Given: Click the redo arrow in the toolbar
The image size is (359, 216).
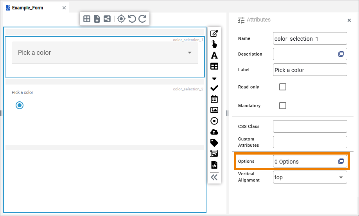Looking at the screenshot, I should 142,19.
